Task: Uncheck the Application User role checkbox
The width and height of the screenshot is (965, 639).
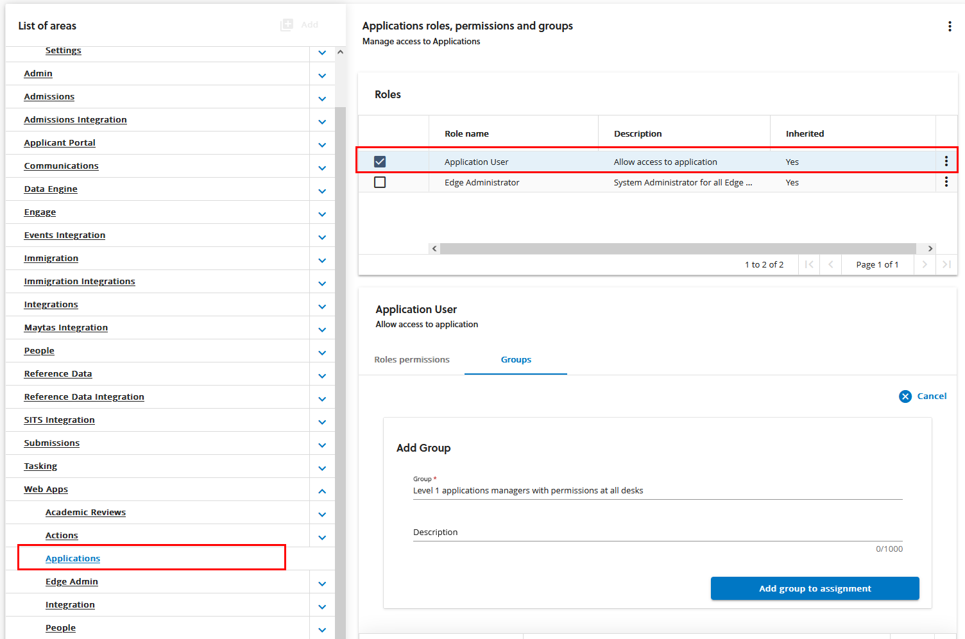Action: pyautogui.click(x=380, y=162)
